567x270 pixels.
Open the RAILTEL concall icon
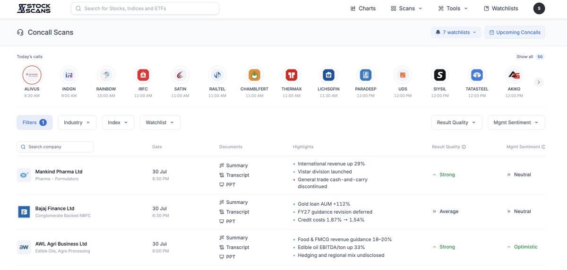click(x=217, y=75)
